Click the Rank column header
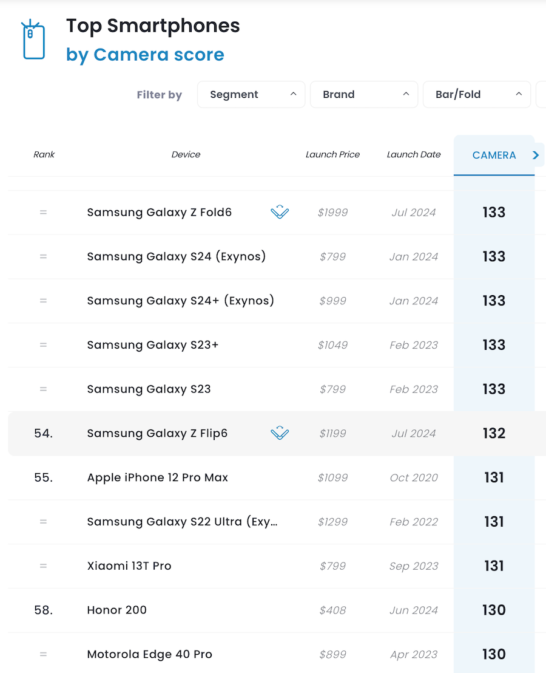 click(x=44, y=155)
